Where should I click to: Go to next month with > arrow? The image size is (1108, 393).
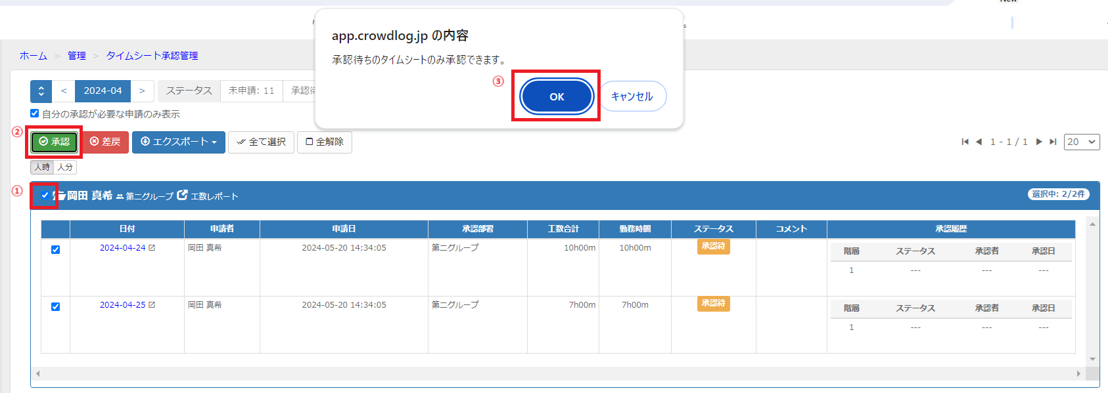click(142, 91)
